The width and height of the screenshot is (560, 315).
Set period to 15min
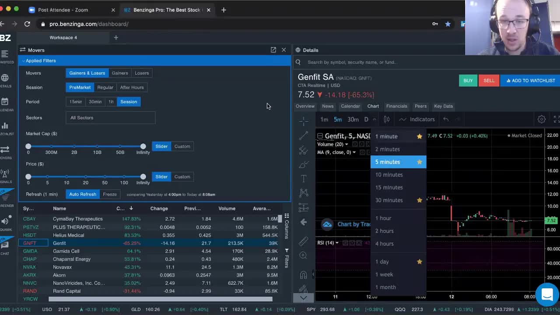click(75, 101)
